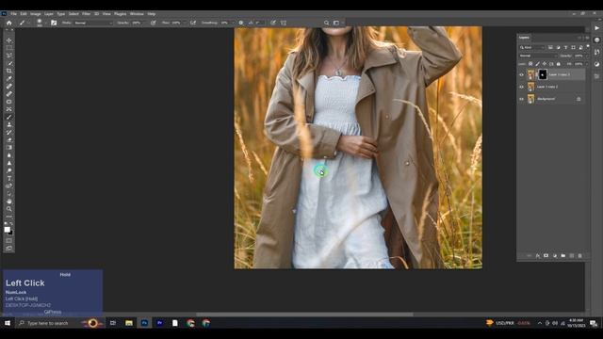Screen dimensions: 603x339
Task: Open the Image menu
Action: coord(36,14)
